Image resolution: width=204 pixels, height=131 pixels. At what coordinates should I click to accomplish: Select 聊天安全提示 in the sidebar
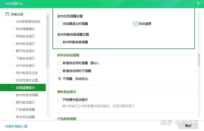[x=25, y=51]
